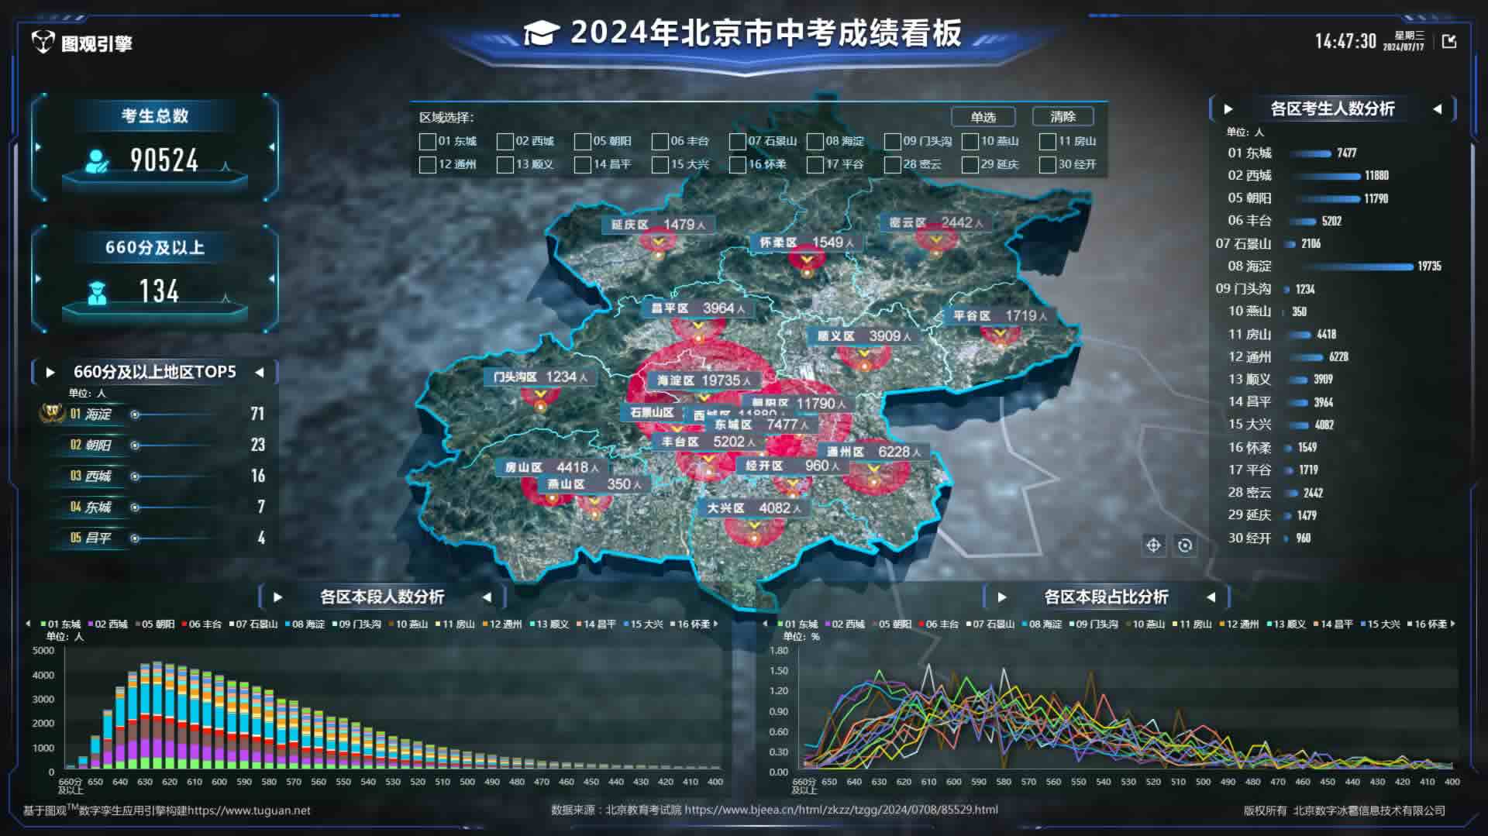Viewport: 1488px width, 836px height.
Task: Click the export/share icon beside the date
Action: (x=1449, y=41)
